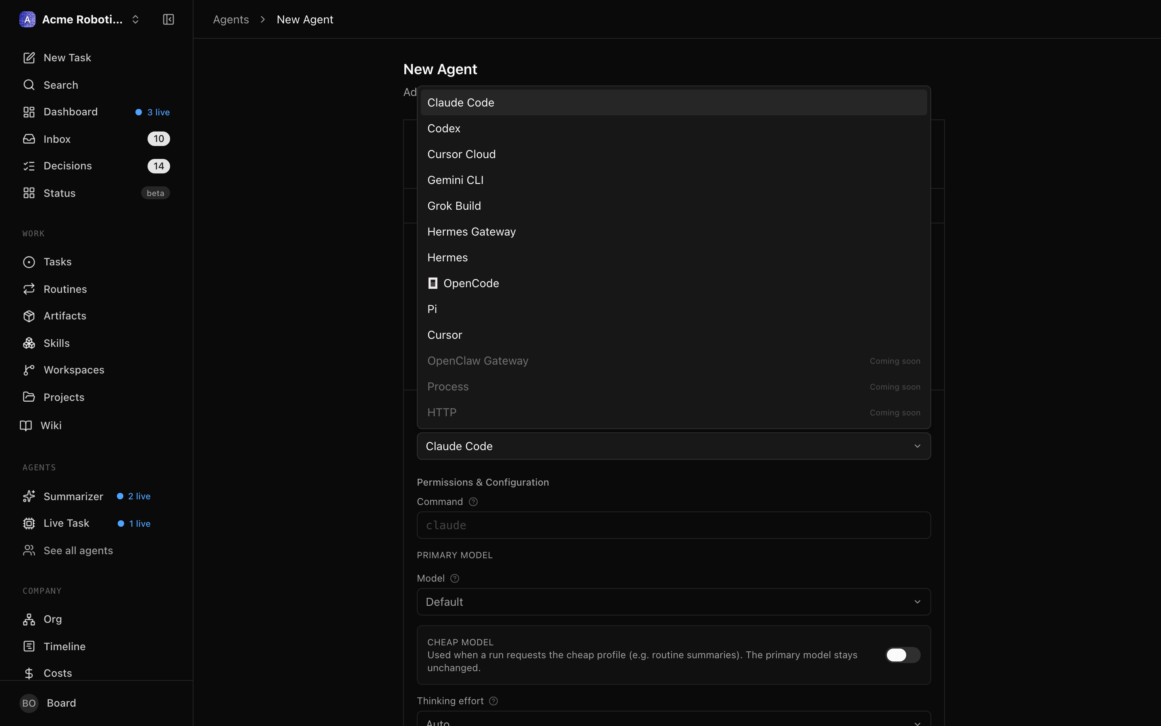Click the Routines repeat icon
The image size is (1161, 726).
pos(29,289)
